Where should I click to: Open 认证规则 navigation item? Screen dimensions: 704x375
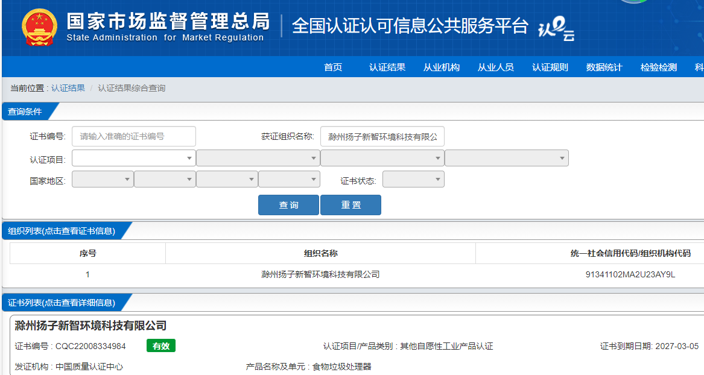click(x=550, y=68)
